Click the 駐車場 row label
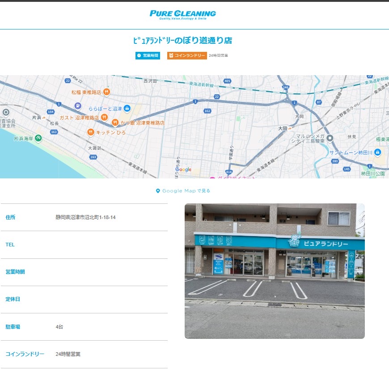 [13, 327]
